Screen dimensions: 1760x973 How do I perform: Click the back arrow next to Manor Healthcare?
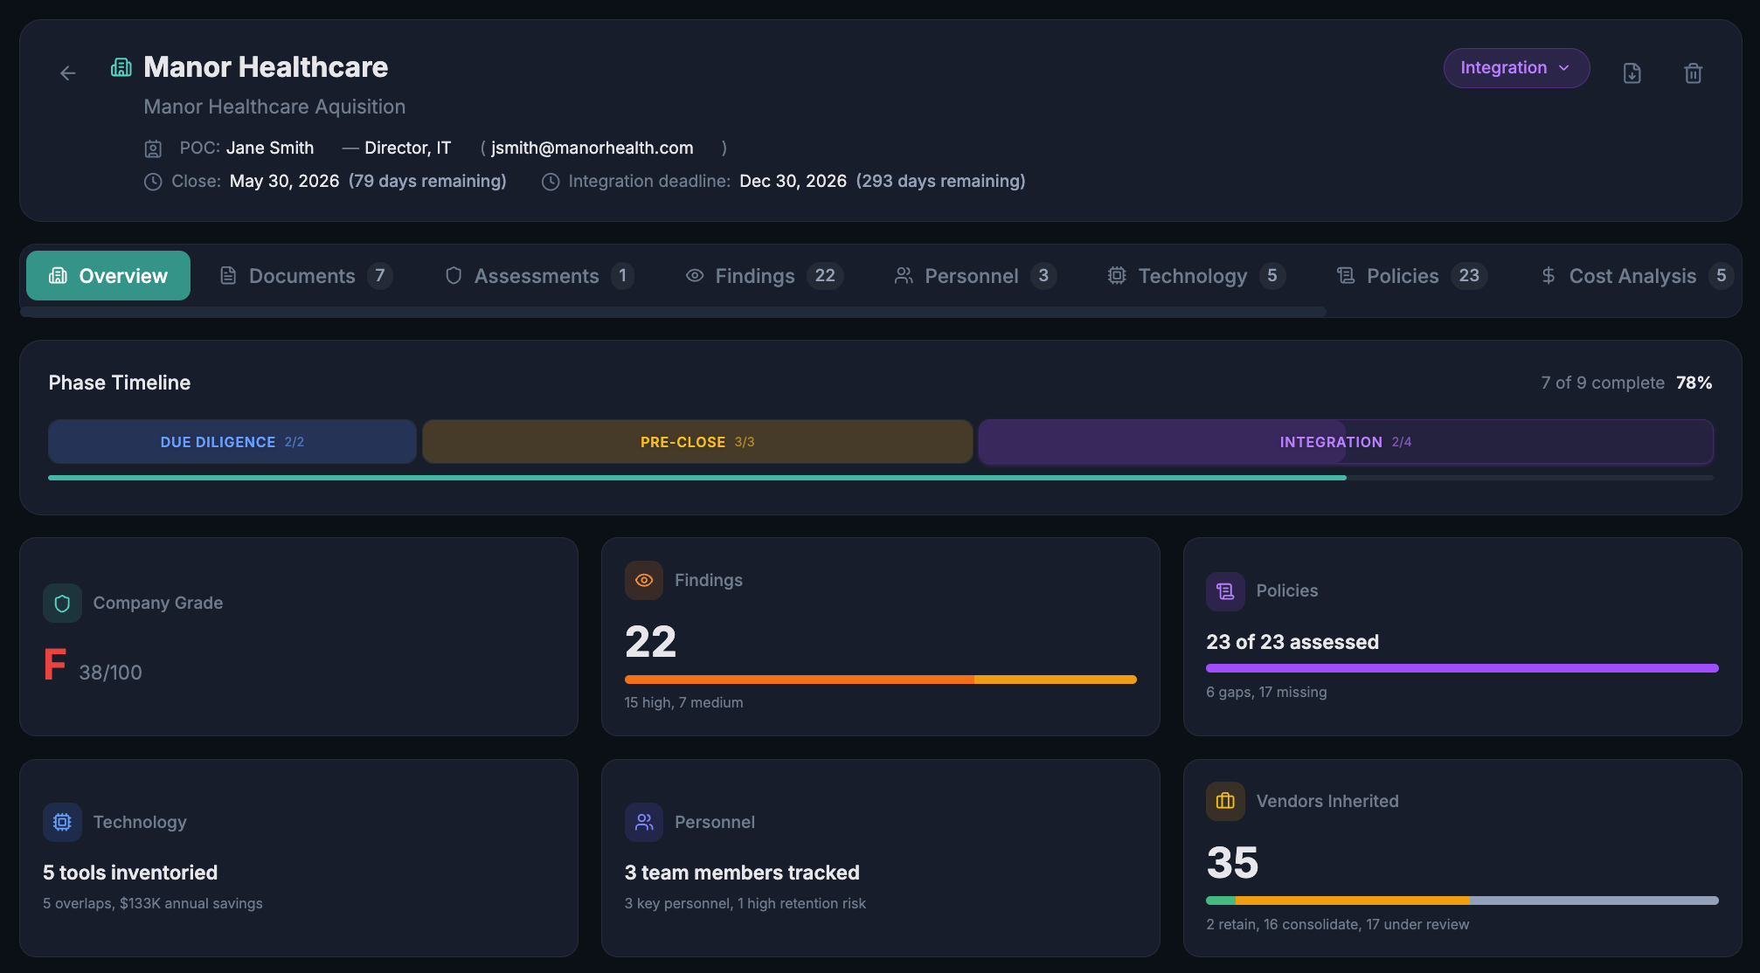68,73
